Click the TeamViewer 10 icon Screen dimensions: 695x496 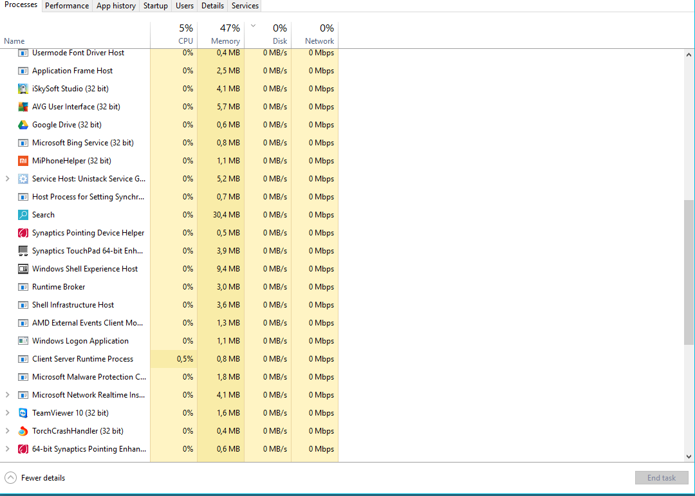click(23, 413)
